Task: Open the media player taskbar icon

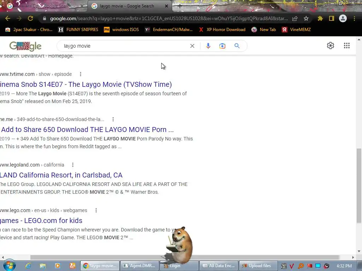Action: [x=58, y=266]
